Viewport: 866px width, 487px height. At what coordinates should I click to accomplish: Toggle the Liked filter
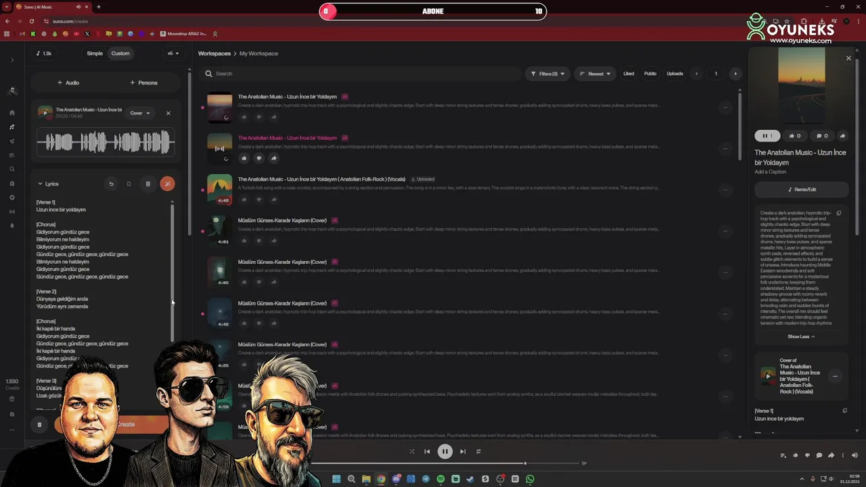tap(629, 74)
